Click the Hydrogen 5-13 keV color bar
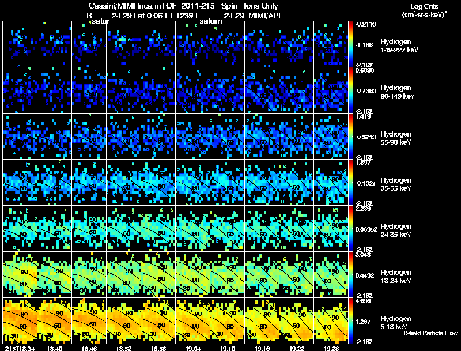This screenshot has height=351, width=461. coord(352,321)
